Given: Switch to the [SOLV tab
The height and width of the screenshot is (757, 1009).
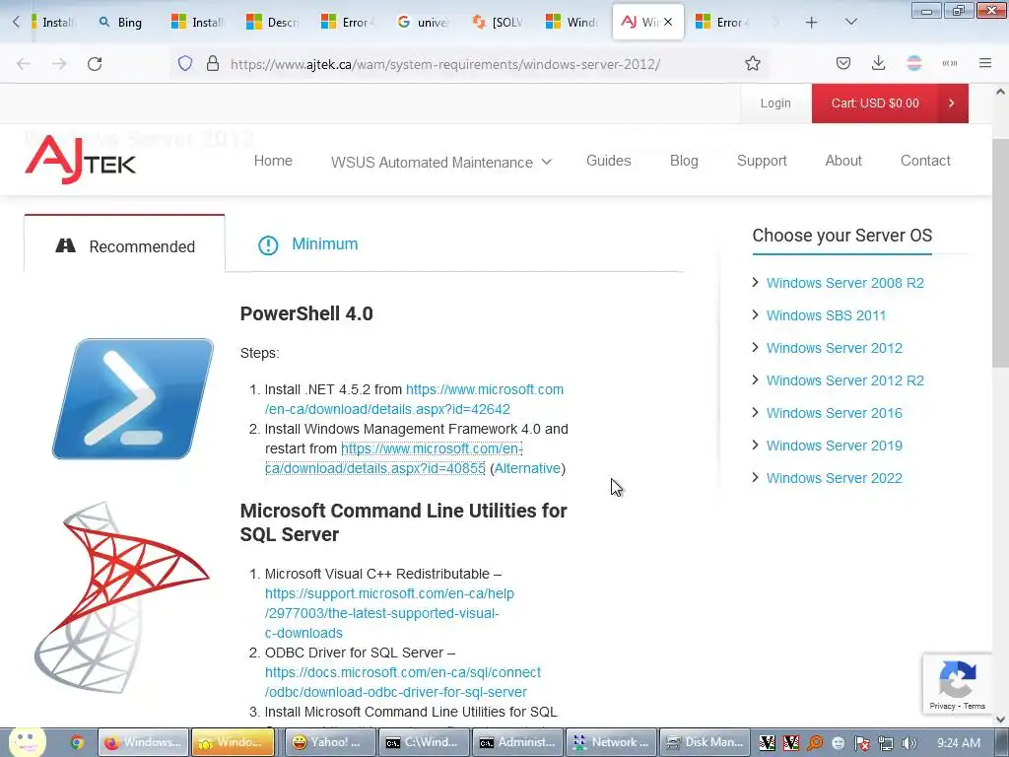Looking at the screenshot, I should [x=498, y=22].
